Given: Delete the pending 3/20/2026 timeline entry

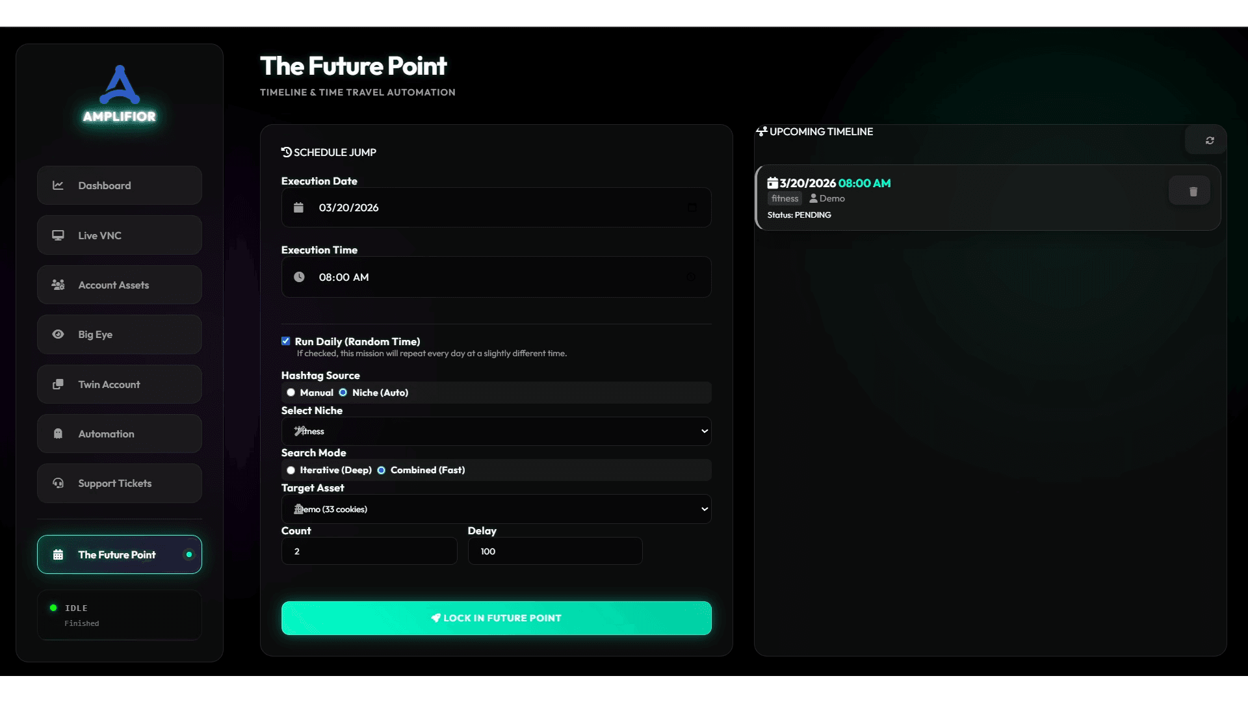Looking at the screenshot, I should point(1193,190).
